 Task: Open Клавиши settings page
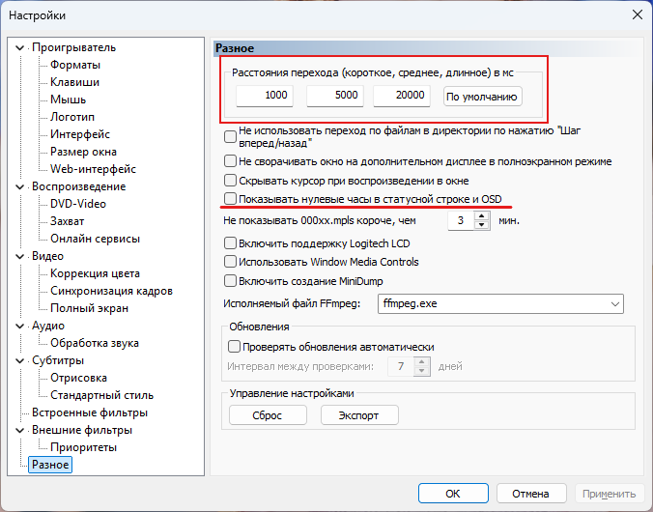[x=74, y=82]
